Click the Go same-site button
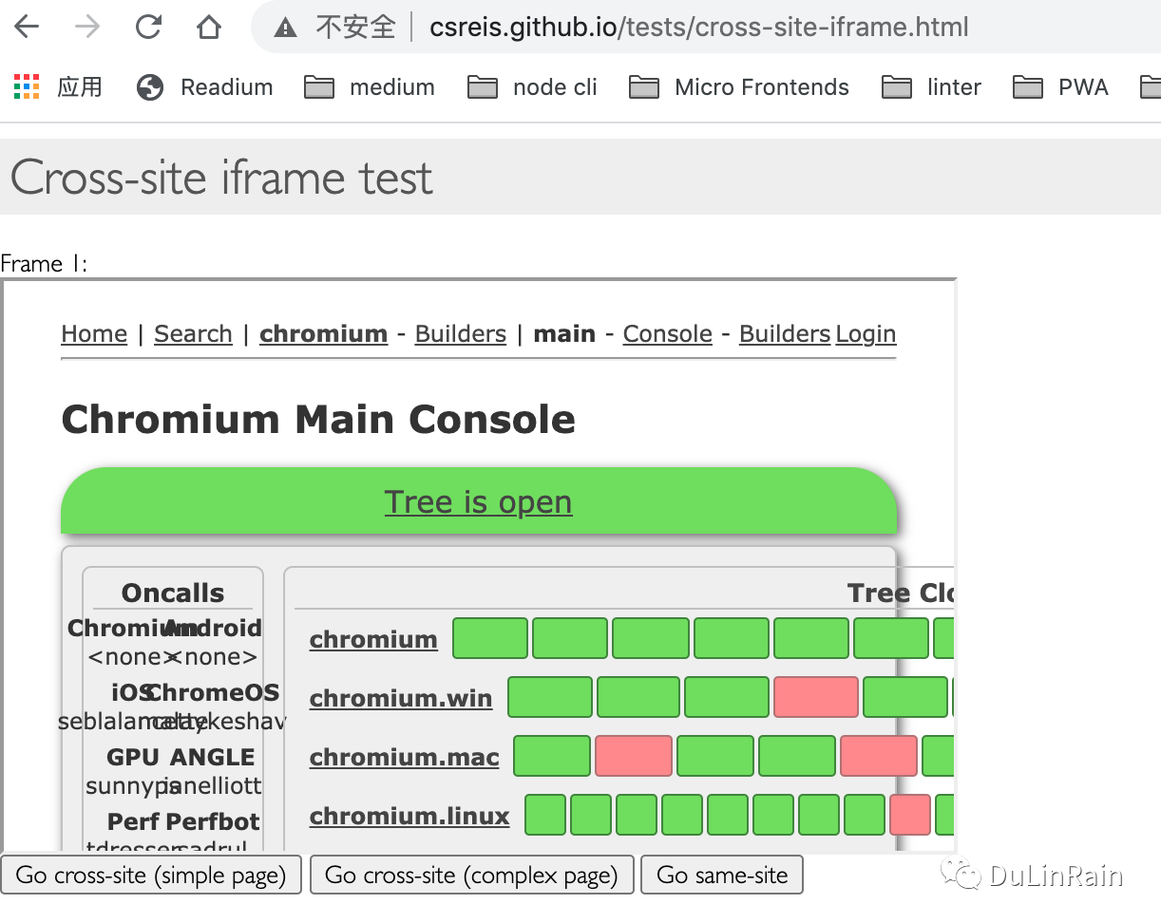The image size is (1161, 923). click(x=722, y=875)
